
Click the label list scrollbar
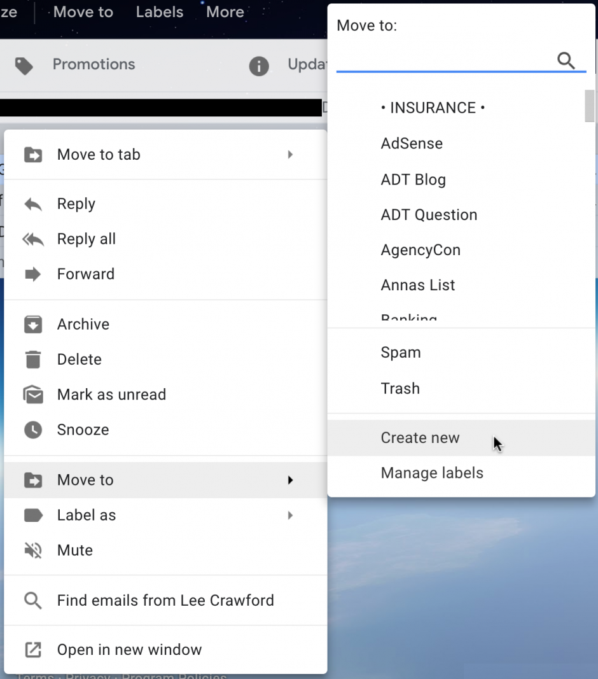(x=588, y=106)
